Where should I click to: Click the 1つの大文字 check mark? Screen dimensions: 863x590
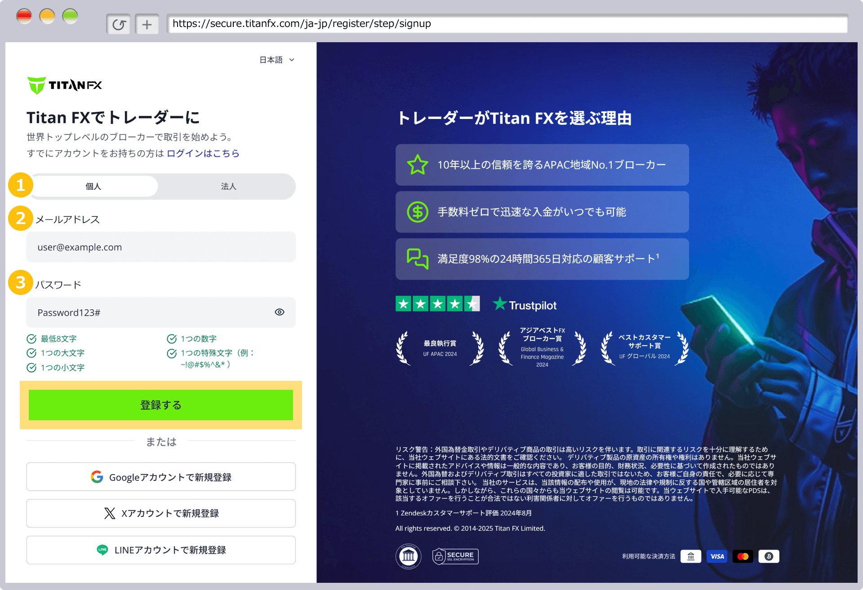pyautogui.click(x=31, y=353)
